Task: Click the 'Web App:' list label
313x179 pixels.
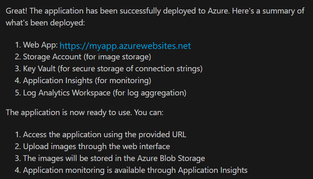Action: [40, 45]
